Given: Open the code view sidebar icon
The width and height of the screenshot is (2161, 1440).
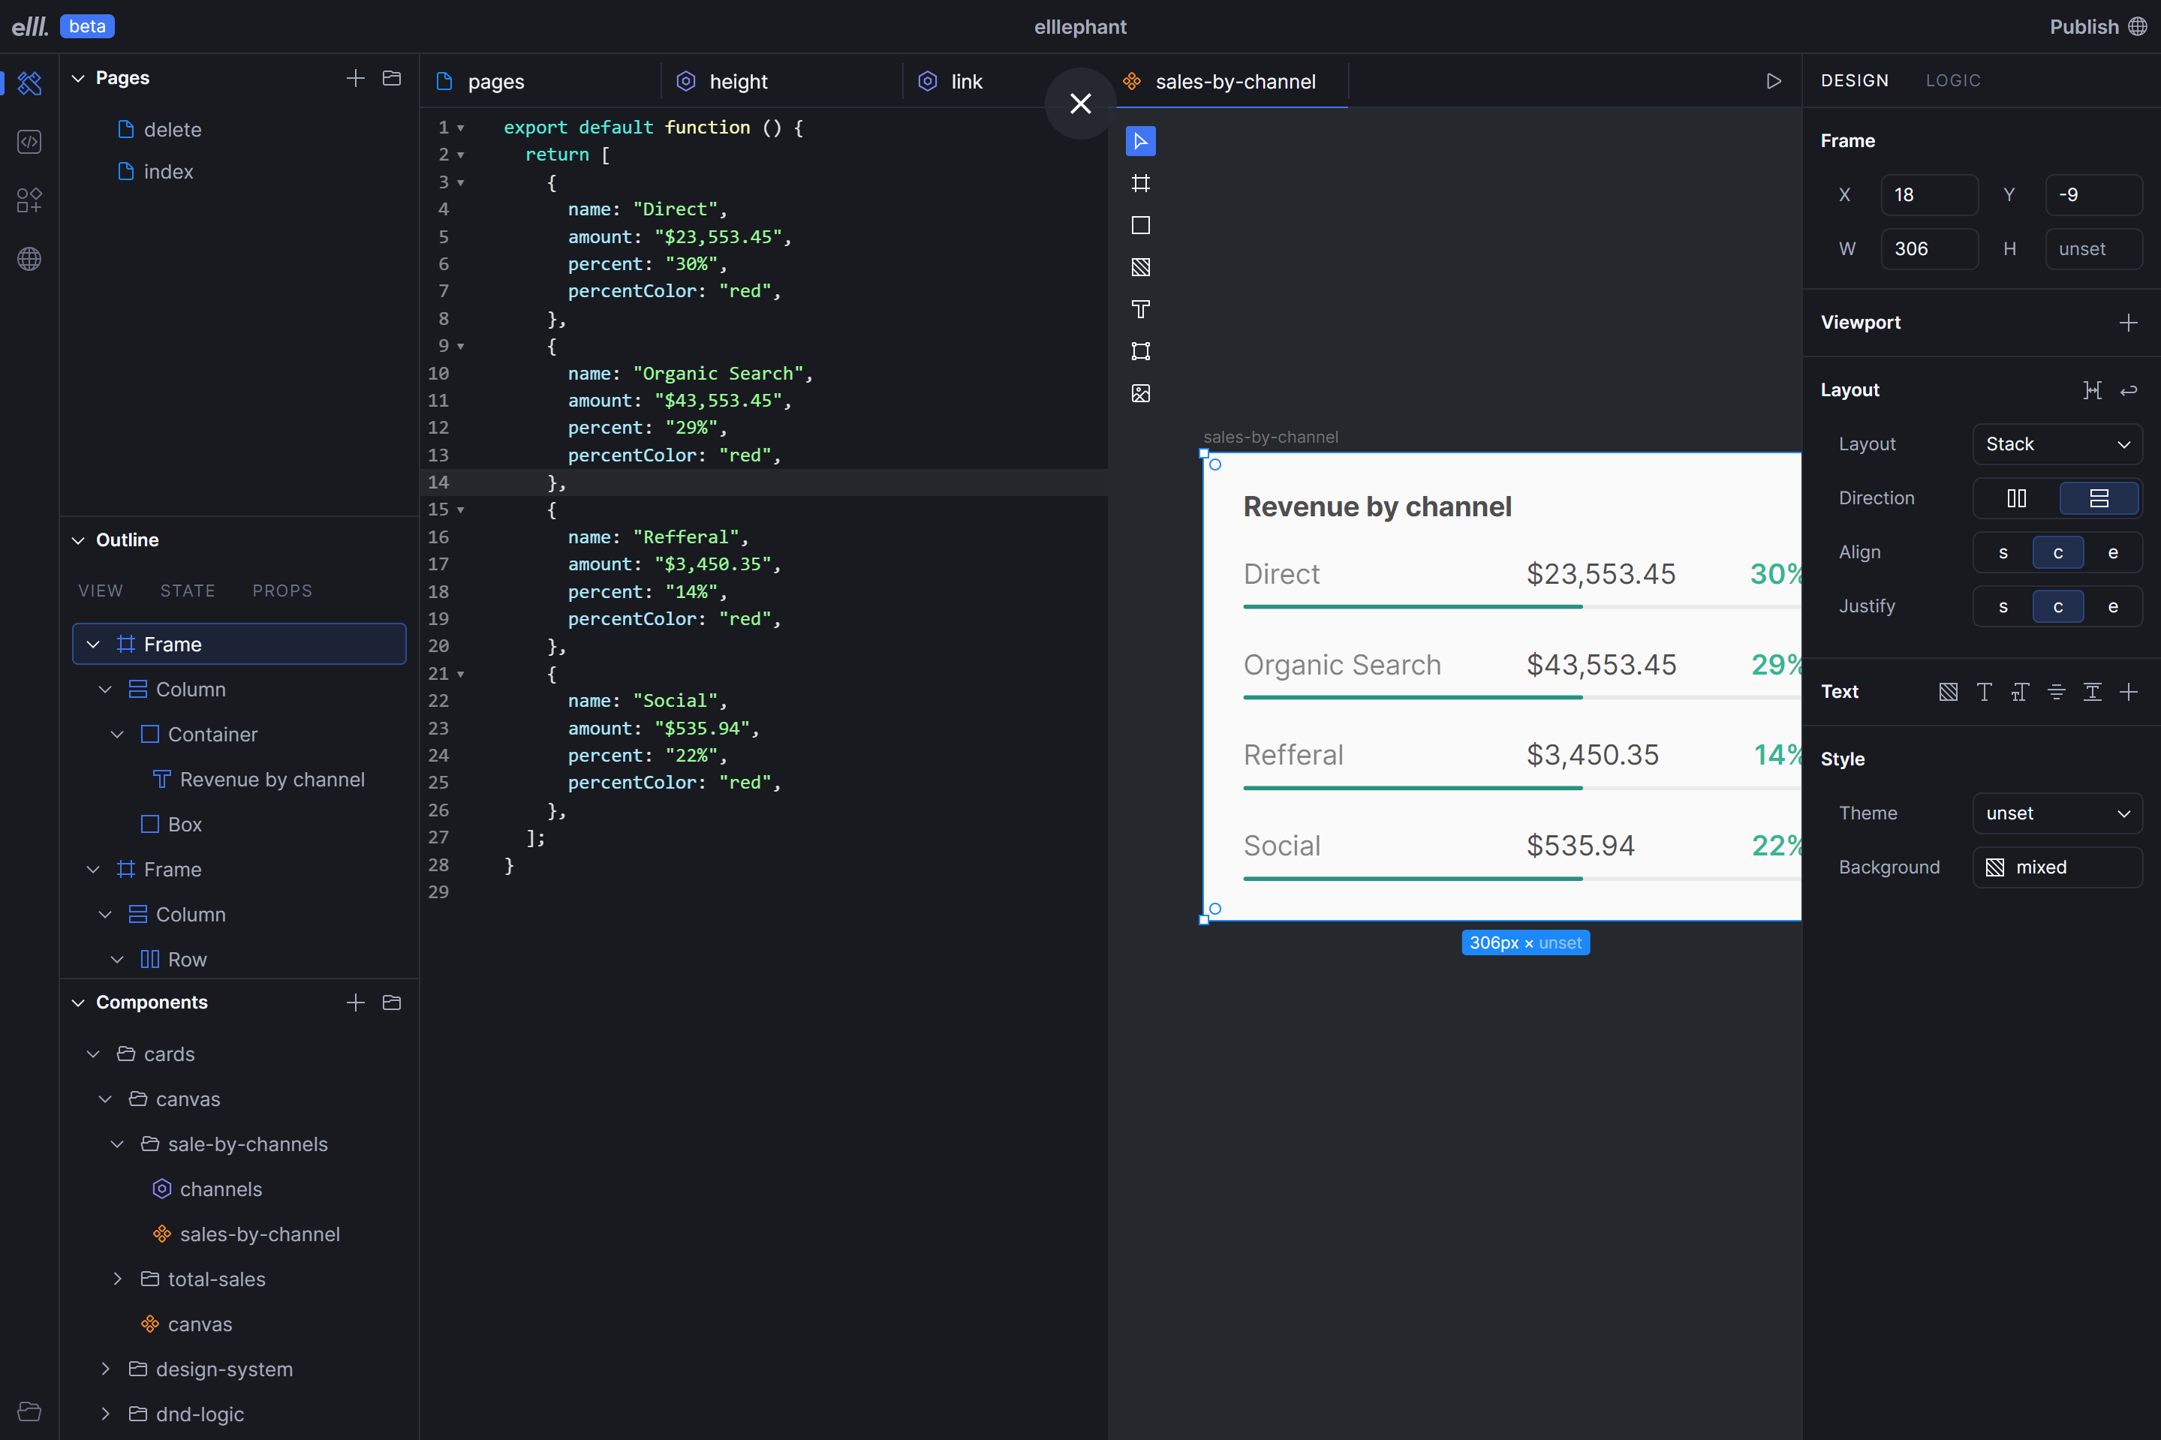Looking at the screenshot, I should (x=29, y=143).
